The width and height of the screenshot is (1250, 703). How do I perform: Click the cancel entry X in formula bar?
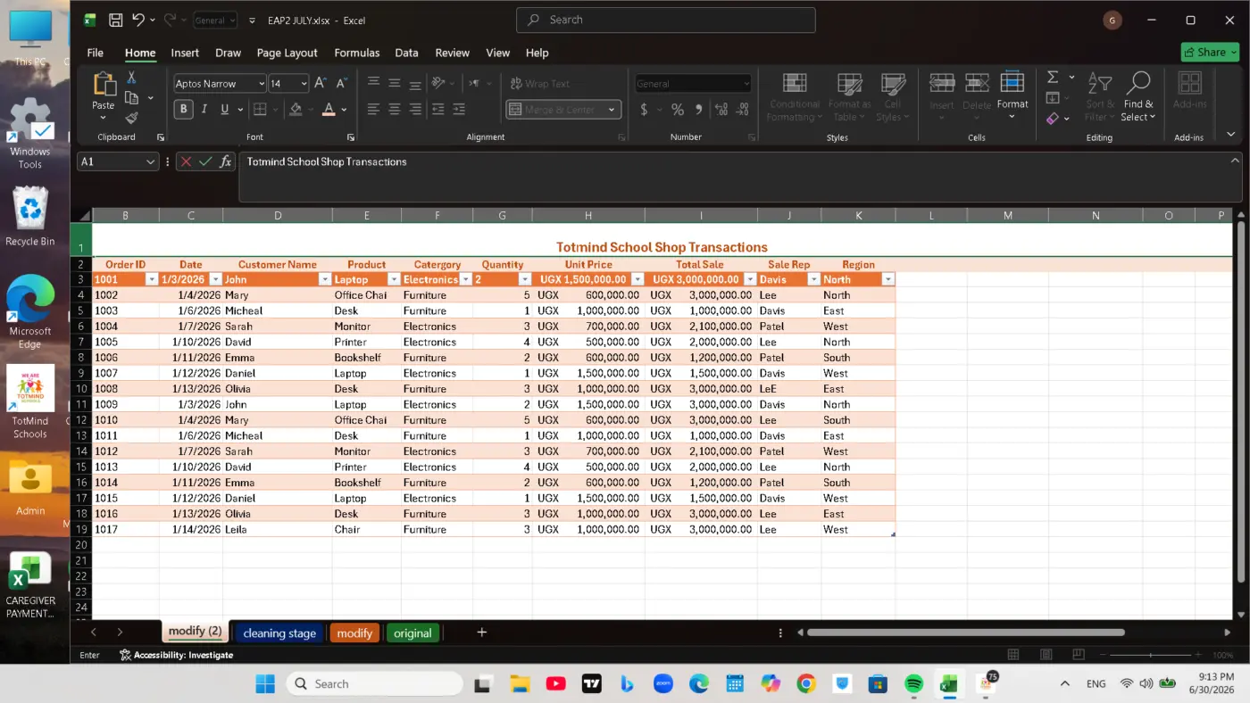tap(185, 161)
